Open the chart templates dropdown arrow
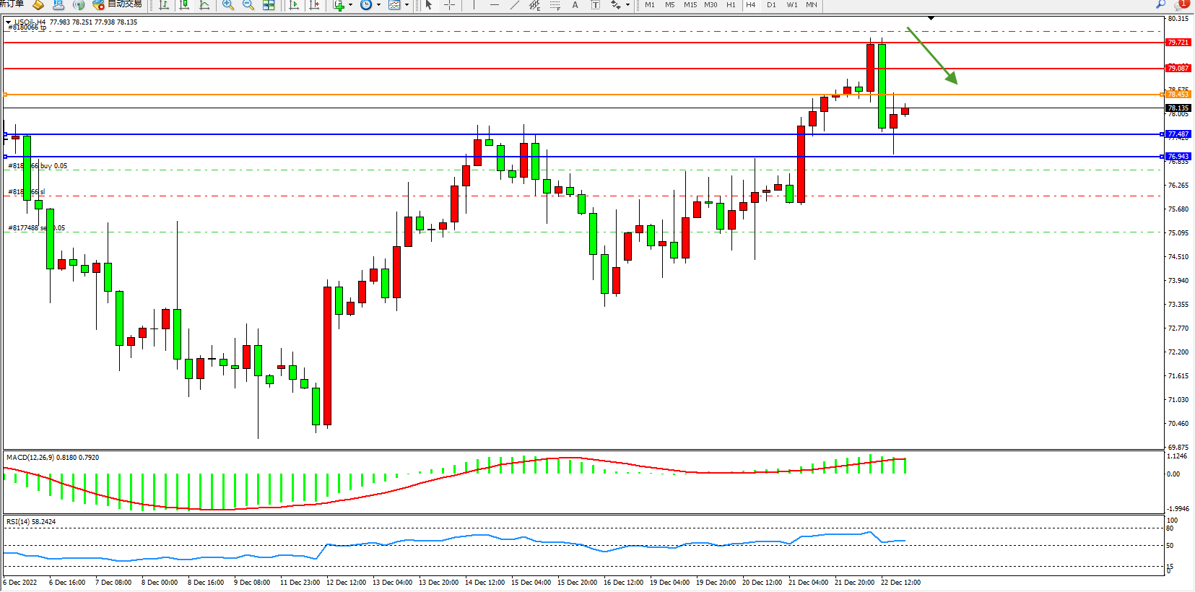 pos(407,5)
